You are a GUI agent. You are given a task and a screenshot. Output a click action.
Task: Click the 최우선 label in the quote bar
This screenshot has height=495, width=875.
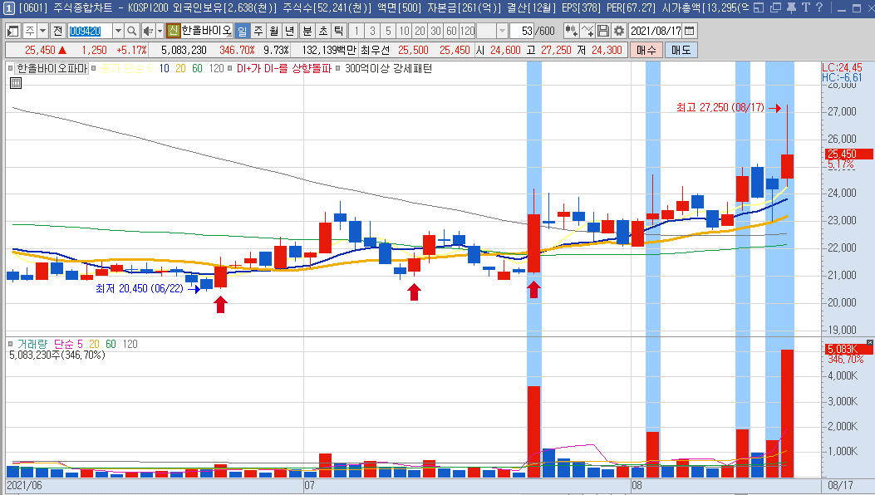[x=375, y=50]
